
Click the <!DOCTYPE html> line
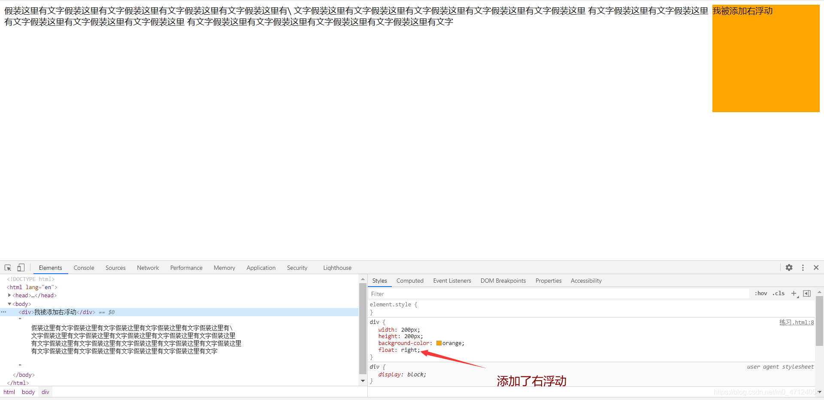(31, 279)
